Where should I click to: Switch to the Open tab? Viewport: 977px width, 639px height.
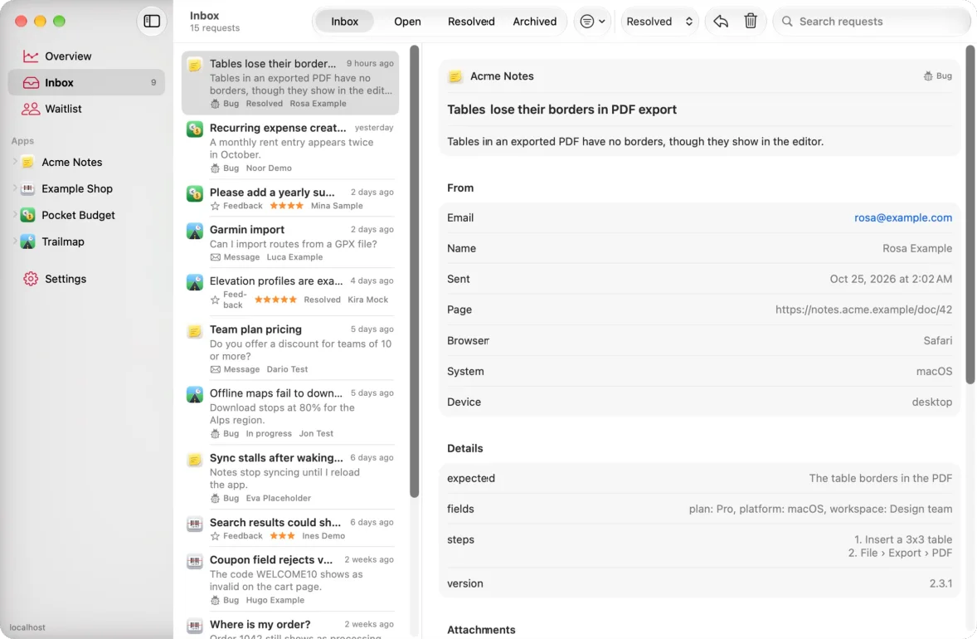click(407, 22)
